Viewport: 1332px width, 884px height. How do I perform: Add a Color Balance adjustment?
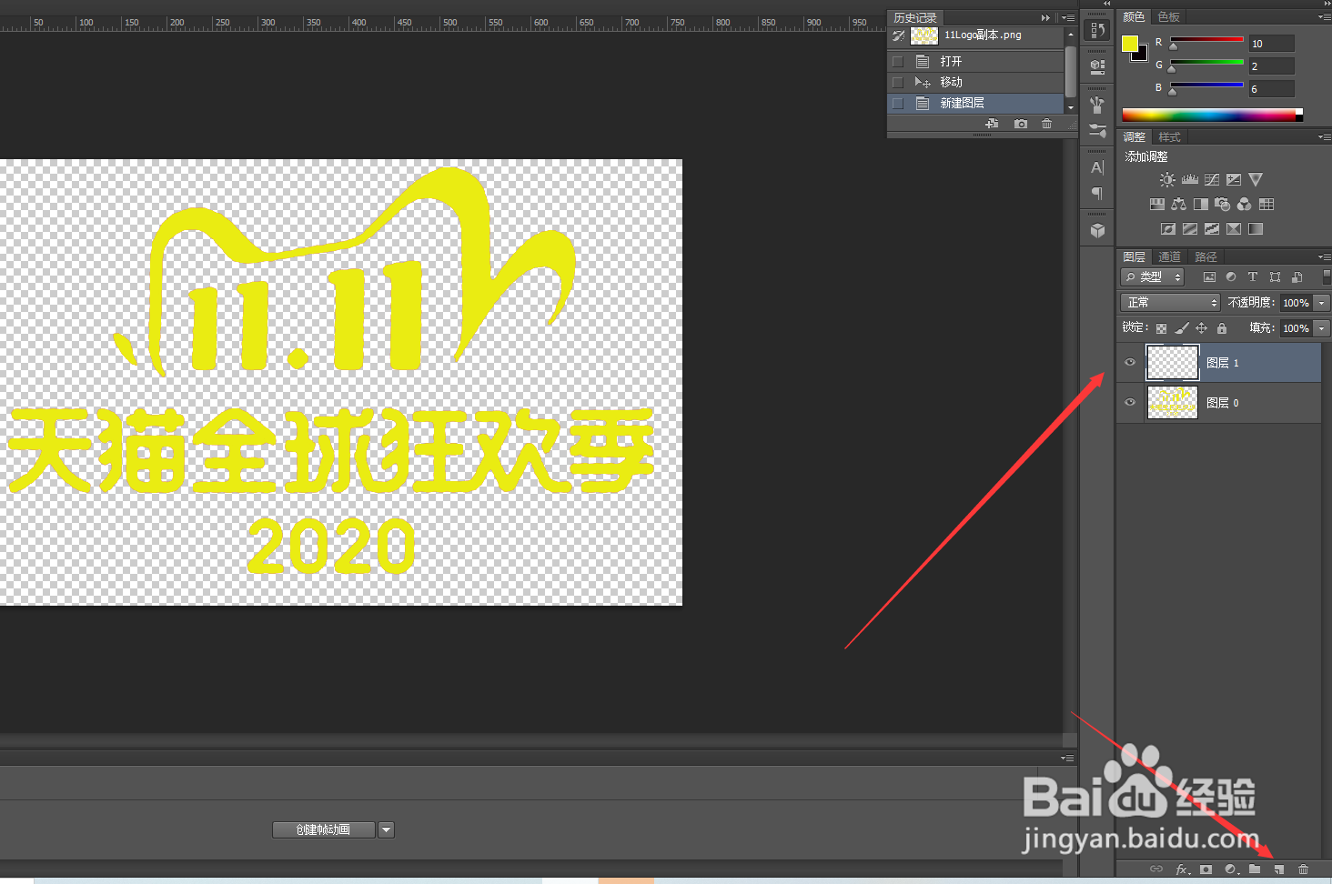[x=1178, y=205]
